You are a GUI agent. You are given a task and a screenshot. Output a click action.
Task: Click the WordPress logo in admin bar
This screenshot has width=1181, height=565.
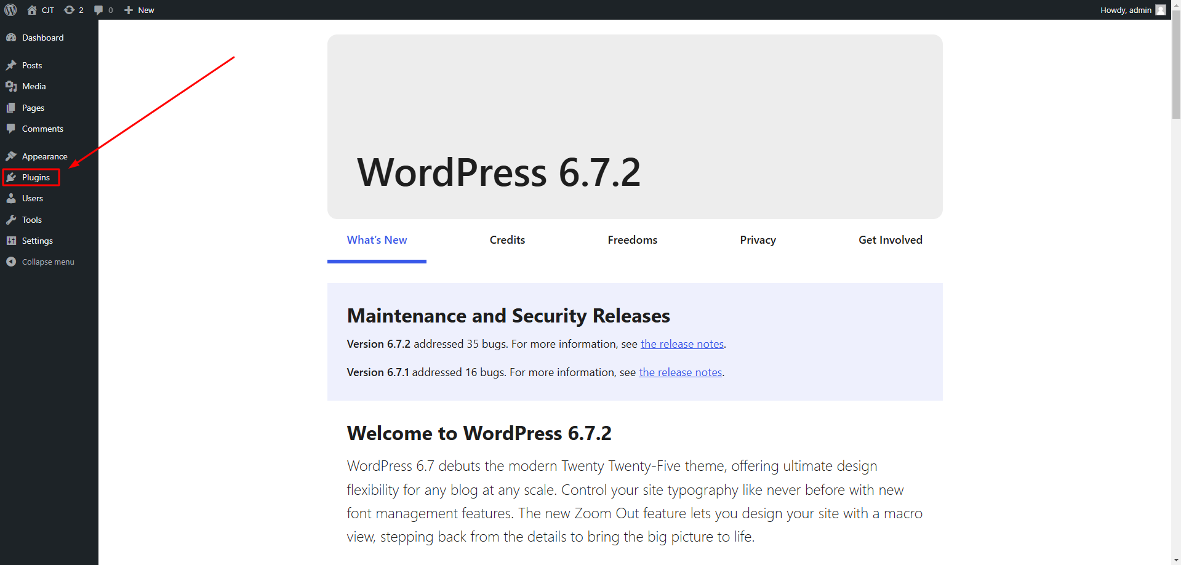pyautogui.click(x=10, y=10)
